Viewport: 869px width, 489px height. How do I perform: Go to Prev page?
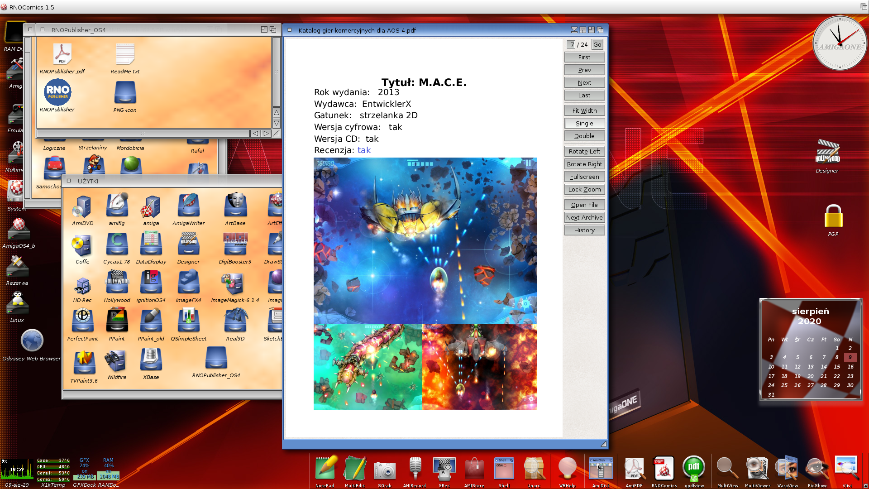[x=584, y=70]
